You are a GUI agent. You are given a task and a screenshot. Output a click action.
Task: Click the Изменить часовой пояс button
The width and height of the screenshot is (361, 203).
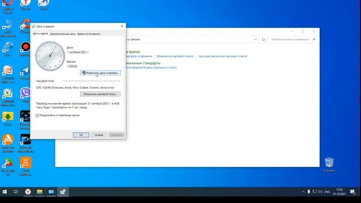(100, 94)
